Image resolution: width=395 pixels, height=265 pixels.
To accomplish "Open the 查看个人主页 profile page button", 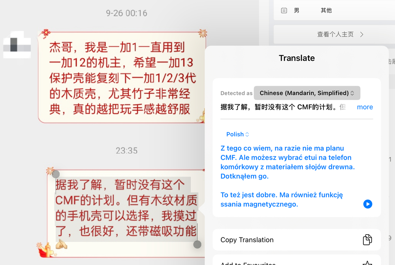I will click(x=335, y=34).
